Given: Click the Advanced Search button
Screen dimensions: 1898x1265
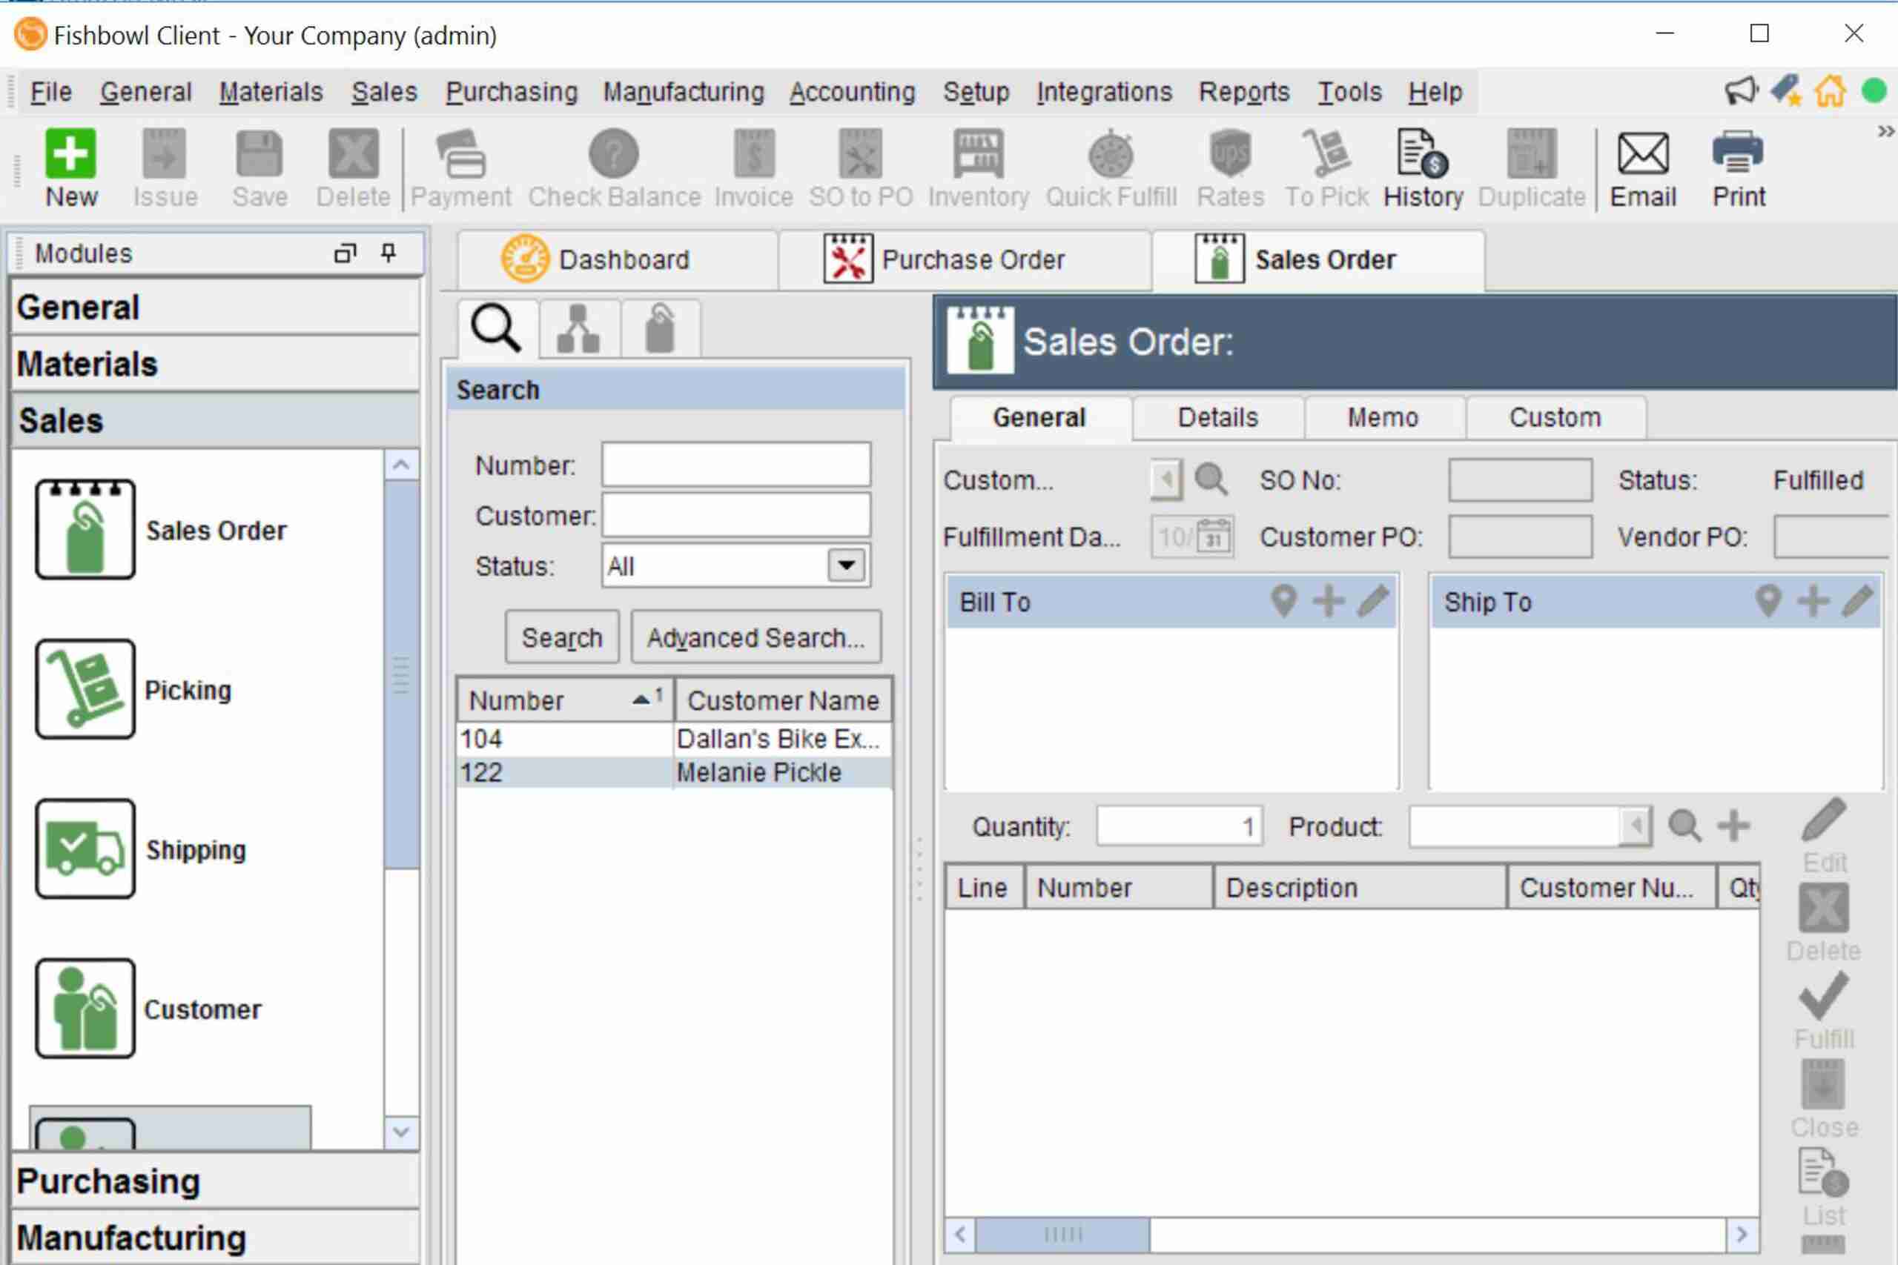Looking at the screenshot, I should (x=755, y=637).
